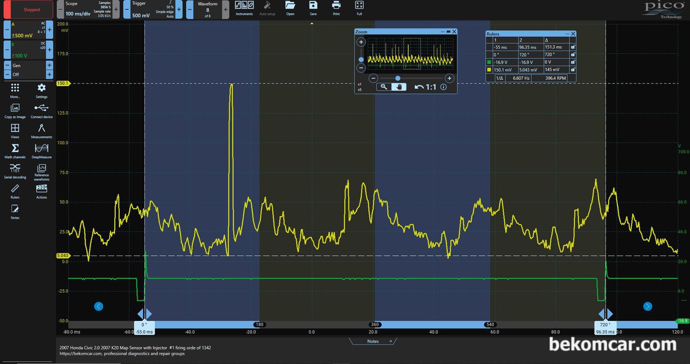Click horizontal zoom slider handle in Zoom panel
Viewport: 690px width, 364px height.
[x=398, y=78]
